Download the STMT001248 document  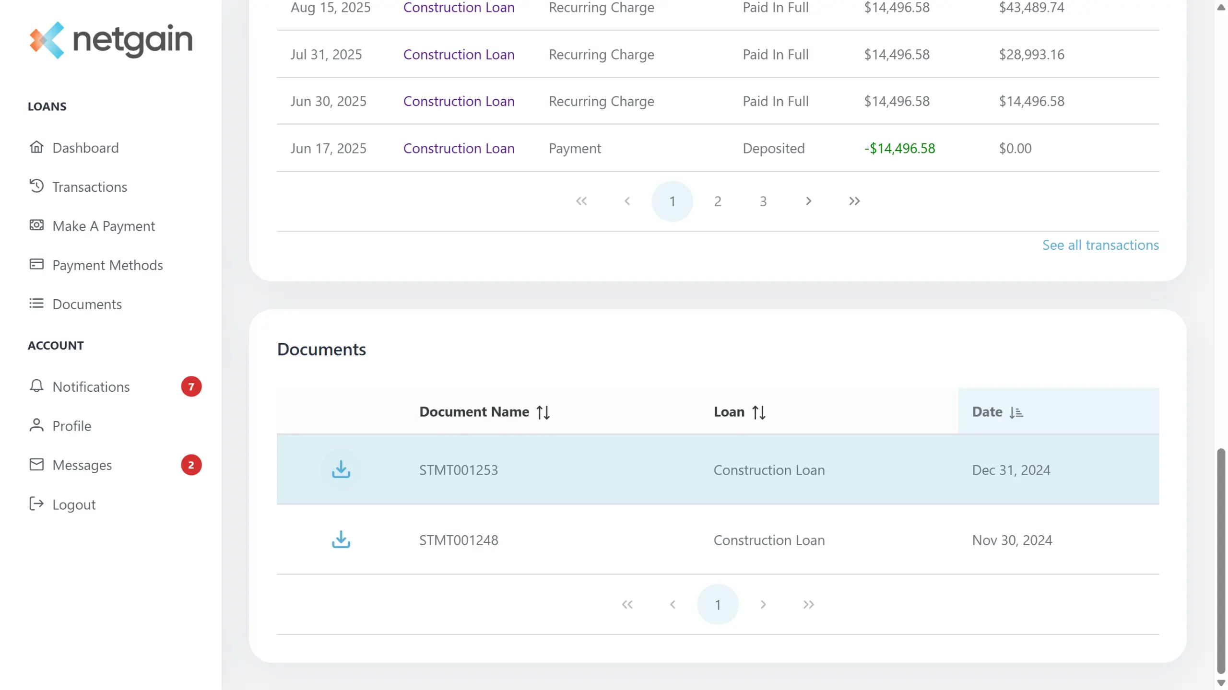(341, 539)
